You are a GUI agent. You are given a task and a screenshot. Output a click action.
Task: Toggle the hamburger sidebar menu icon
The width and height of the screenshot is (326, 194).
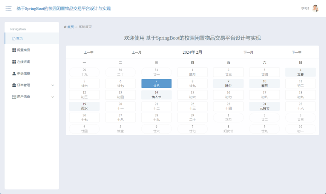coord(9,9)
